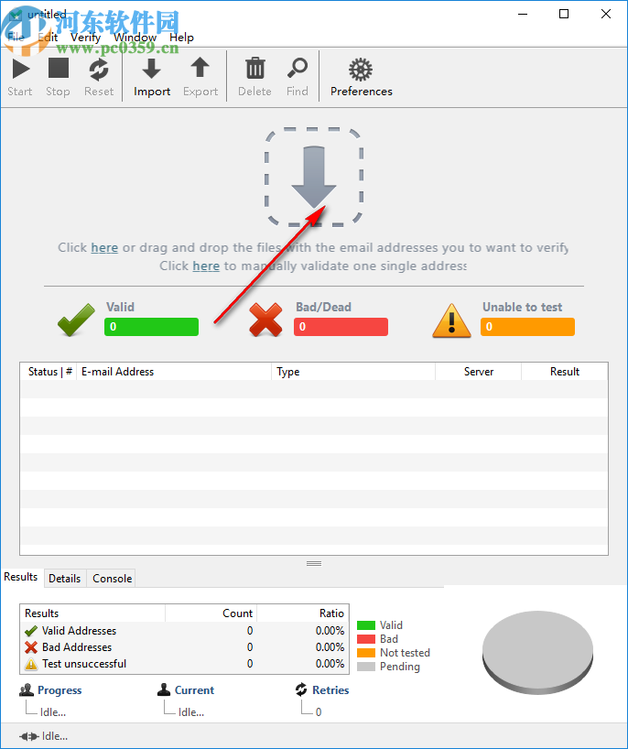Minimize the application window

tap(523, 14)
